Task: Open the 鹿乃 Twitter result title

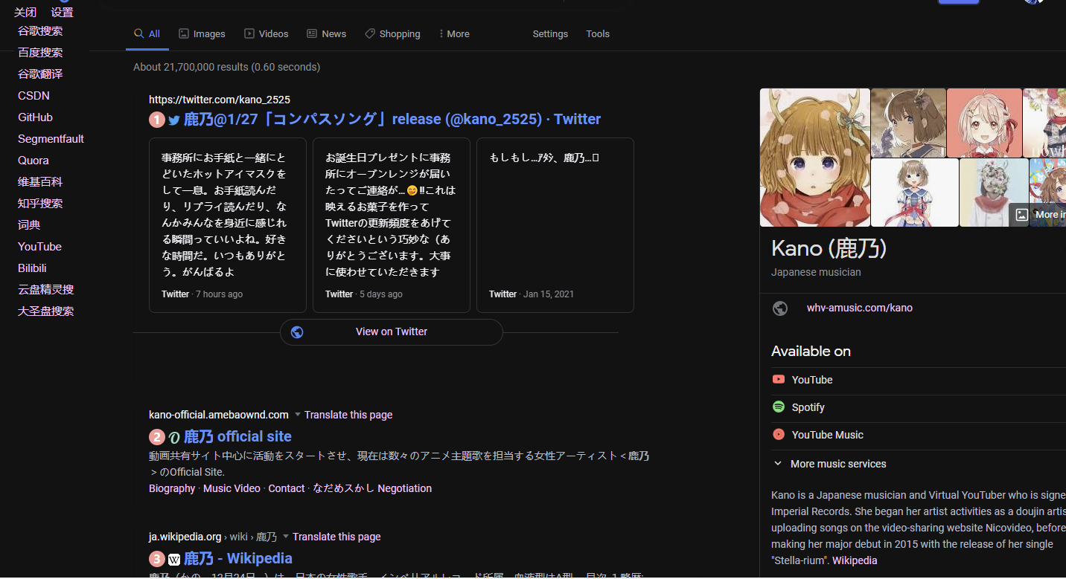Action: (392, 120)
